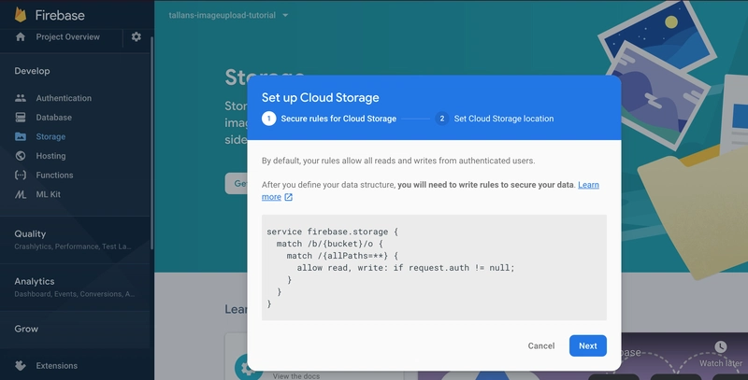Click 'Crashlytics, Performance, Test La...' subtitle
The image size is (748, 380).
[73, 246]
